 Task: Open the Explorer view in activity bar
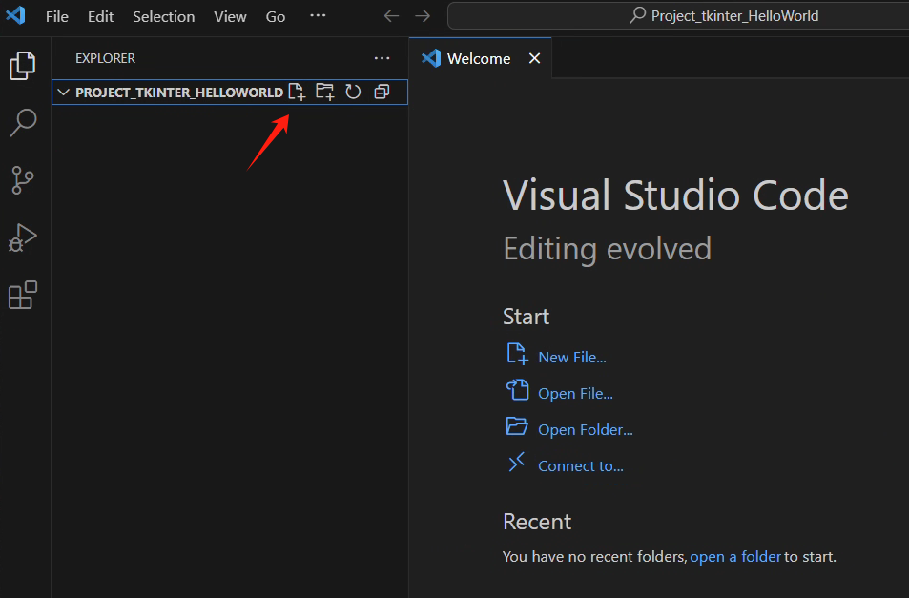22,65
